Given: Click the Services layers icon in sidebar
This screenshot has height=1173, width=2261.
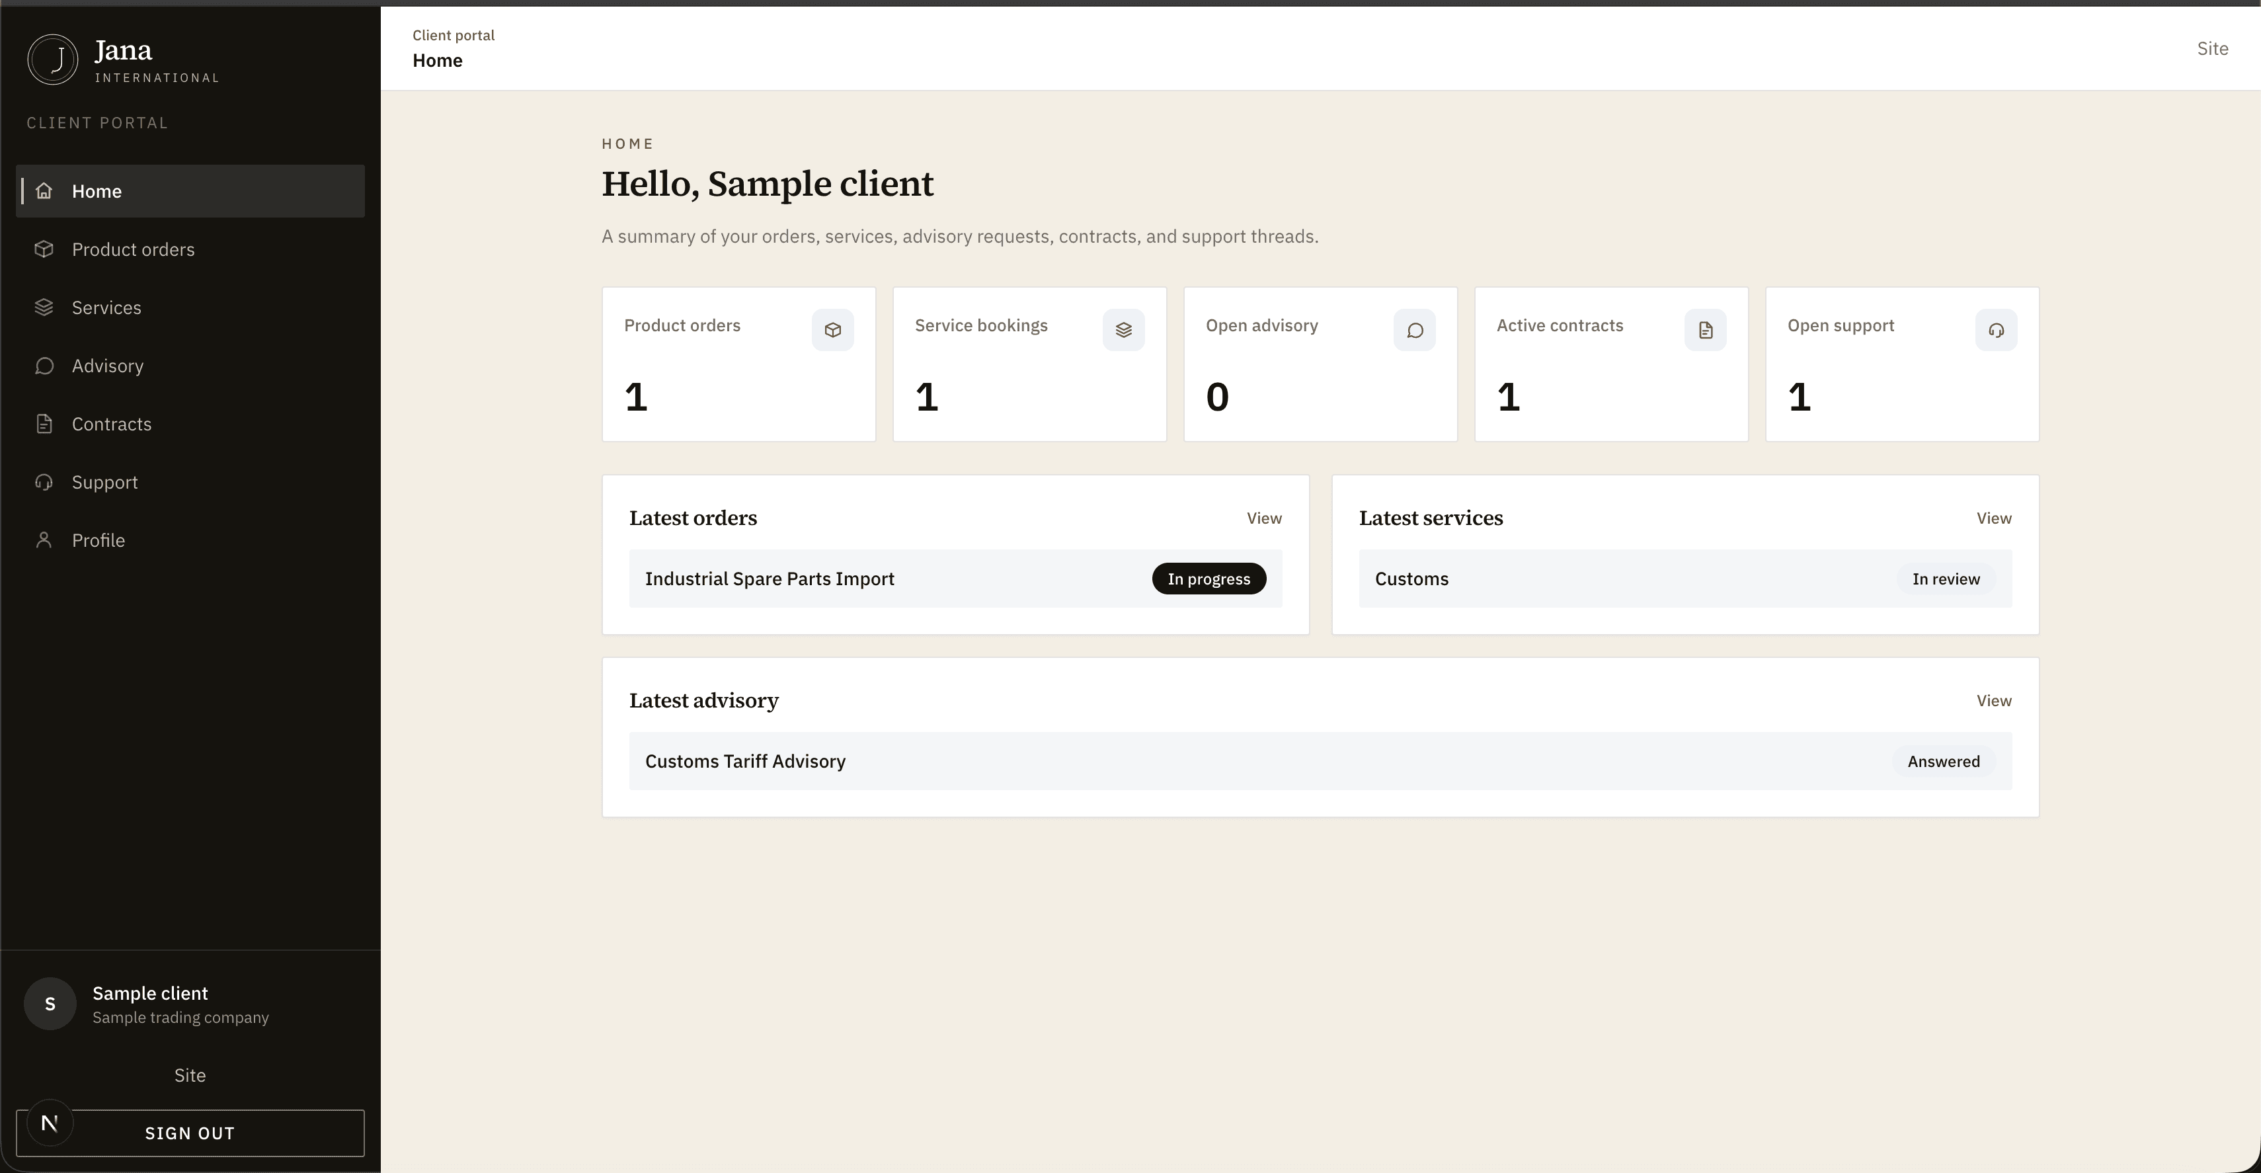Looking at the screenshot, I should [44, 307].
